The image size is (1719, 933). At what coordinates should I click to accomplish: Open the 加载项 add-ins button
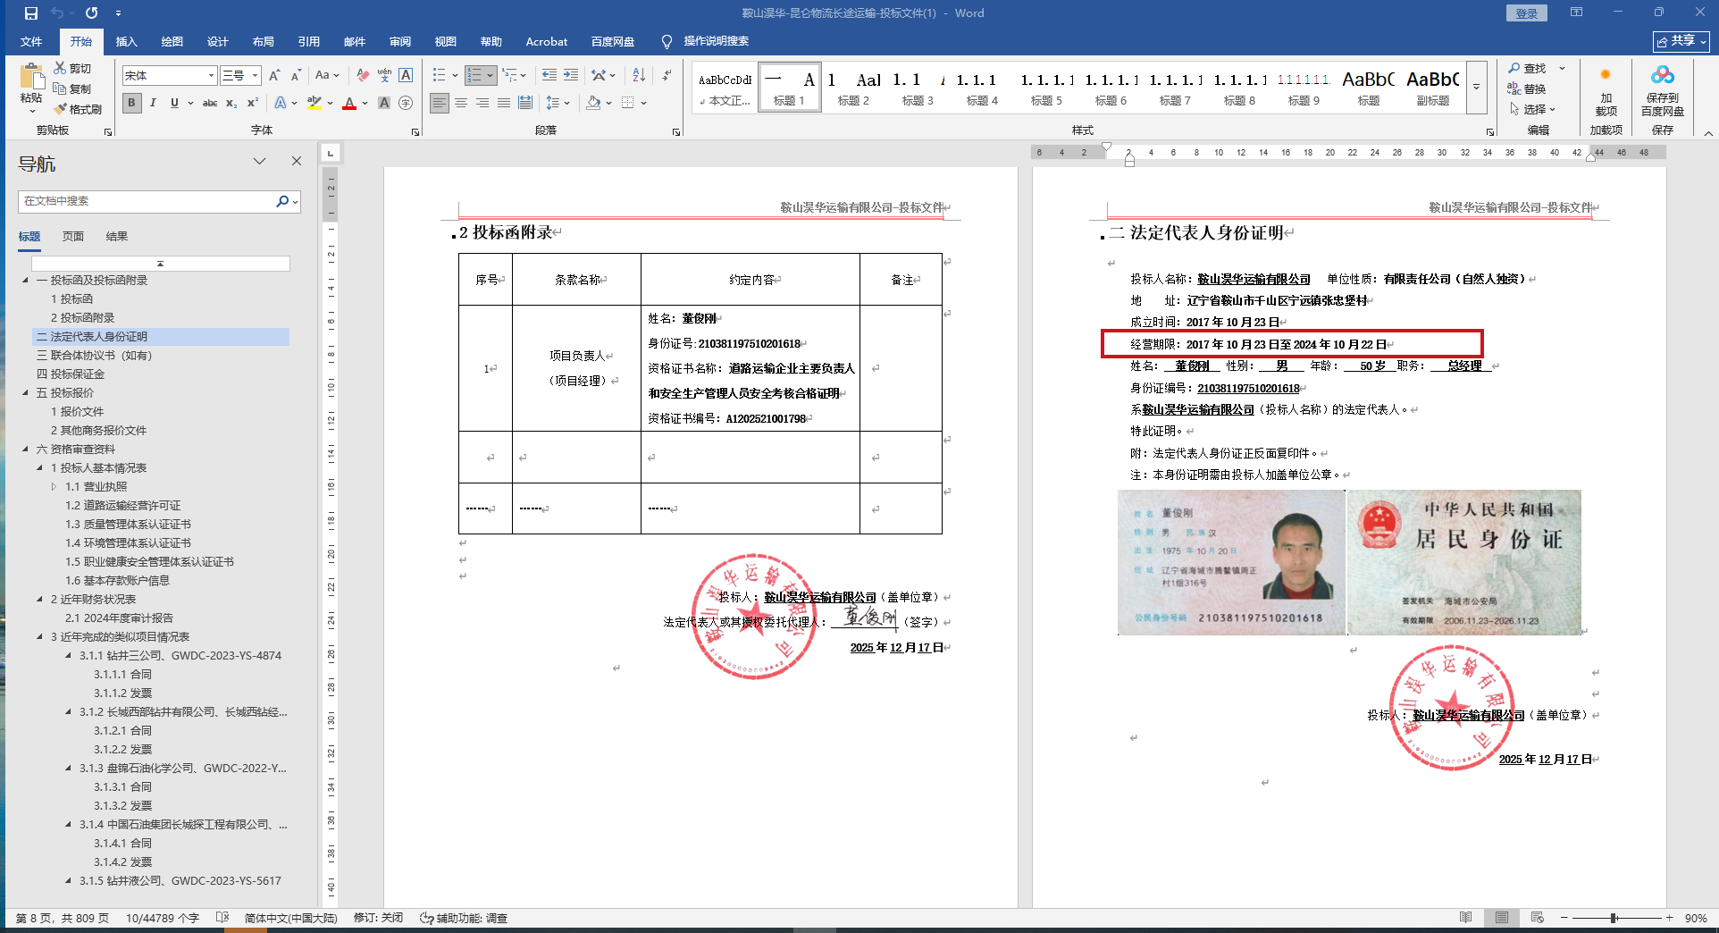[1606, 89]
